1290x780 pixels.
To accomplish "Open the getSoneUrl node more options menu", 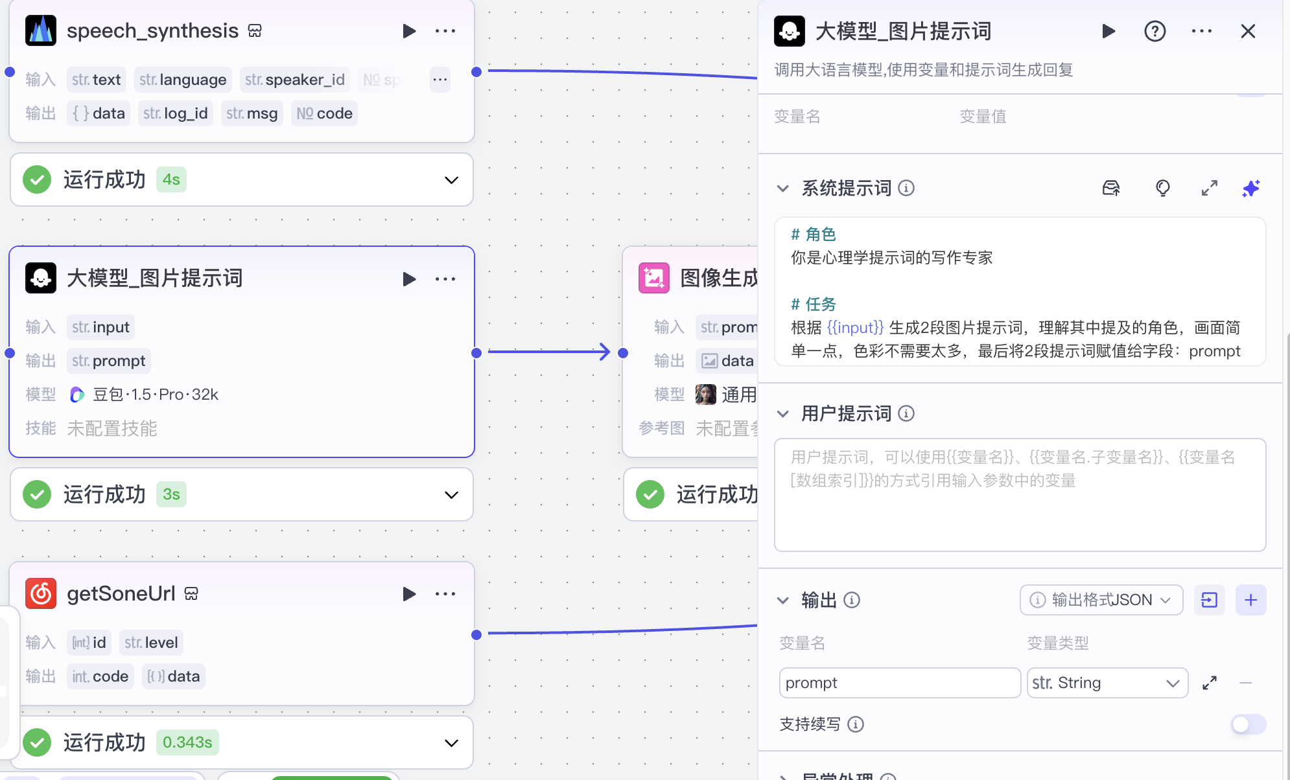I will click(x=445, y=593).
